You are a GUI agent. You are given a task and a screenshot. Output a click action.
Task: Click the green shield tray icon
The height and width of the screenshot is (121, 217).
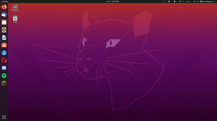[x=175, y=1]
